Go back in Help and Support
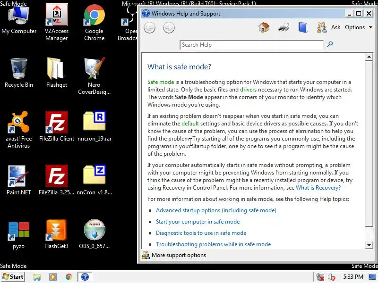 coord(149,28)
